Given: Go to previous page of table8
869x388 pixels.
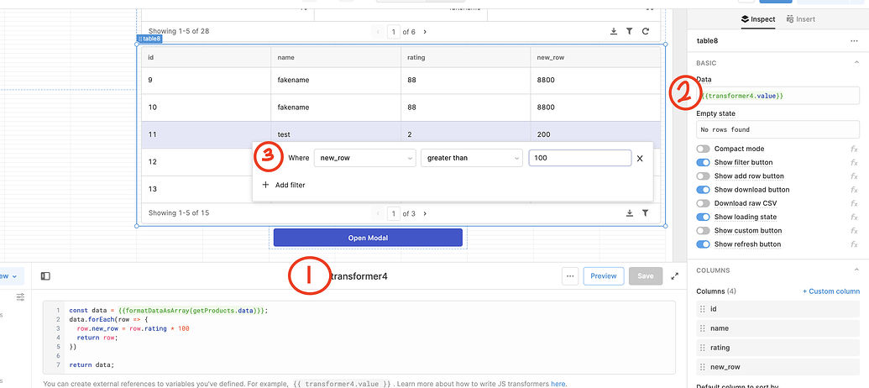Looking at the screenshot, I should [x=378, y=212].
